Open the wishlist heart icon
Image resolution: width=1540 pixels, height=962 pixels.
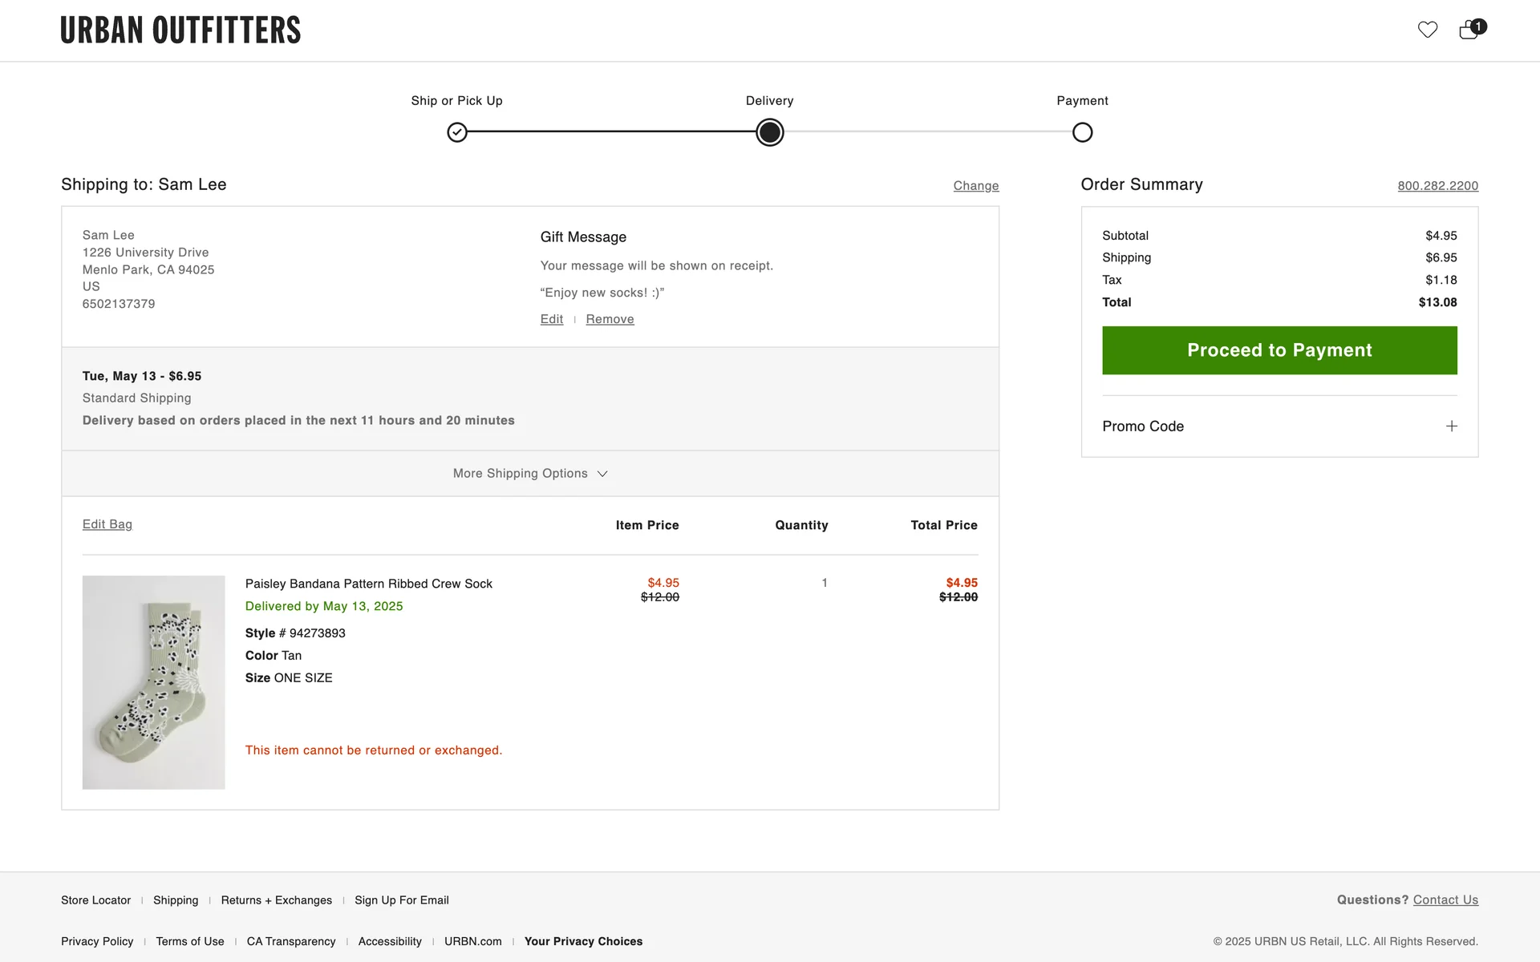click(x=1427, y=30)
